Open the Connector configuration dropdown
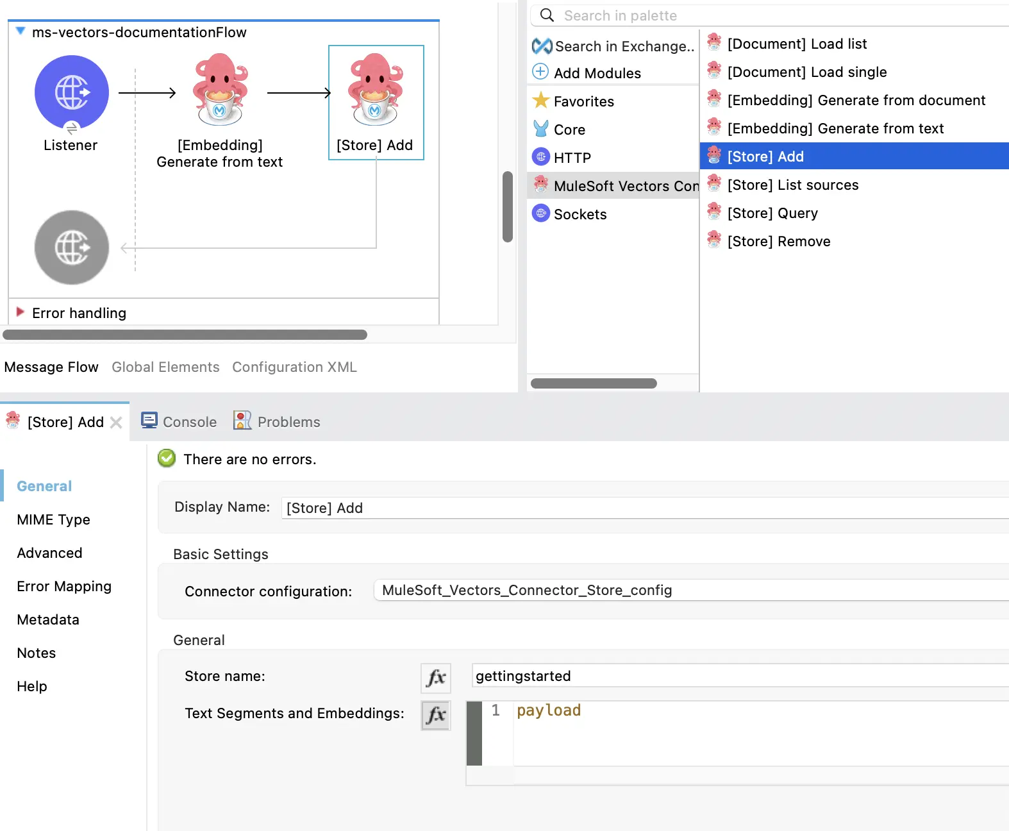 [690, 591]
